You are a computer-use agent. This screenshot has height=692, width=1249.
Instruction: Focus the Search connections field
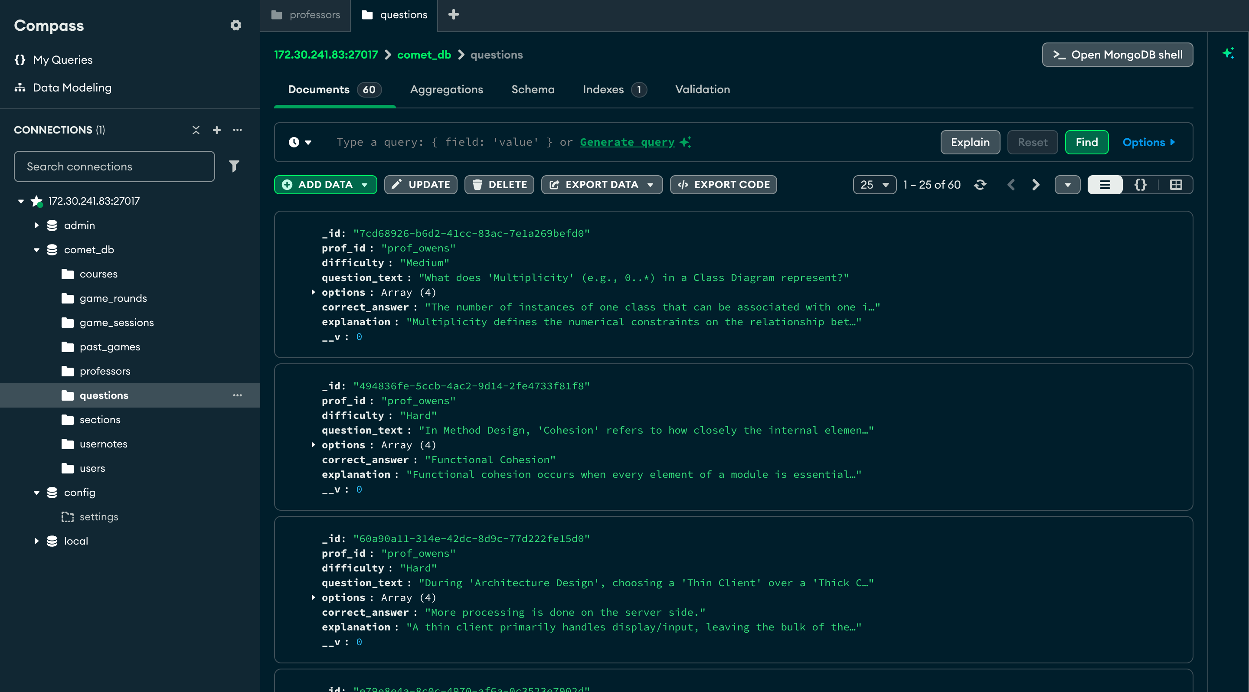114,166
